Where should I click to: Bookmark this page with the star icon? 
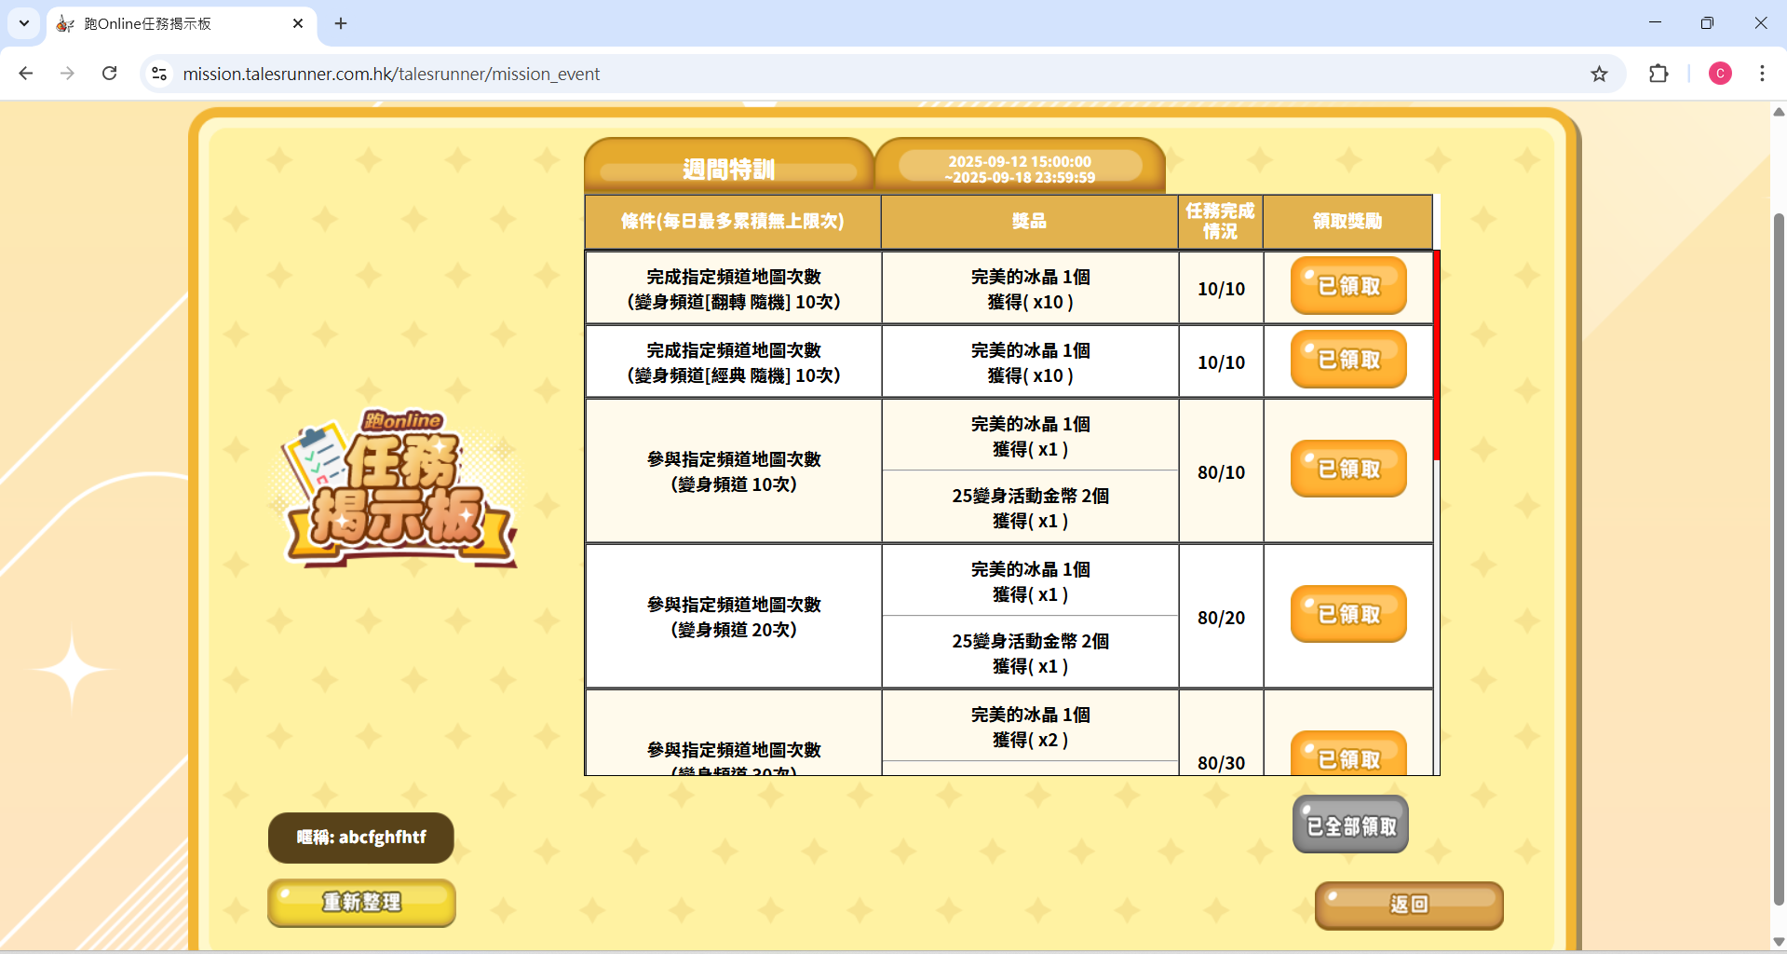coord(1601,74)
